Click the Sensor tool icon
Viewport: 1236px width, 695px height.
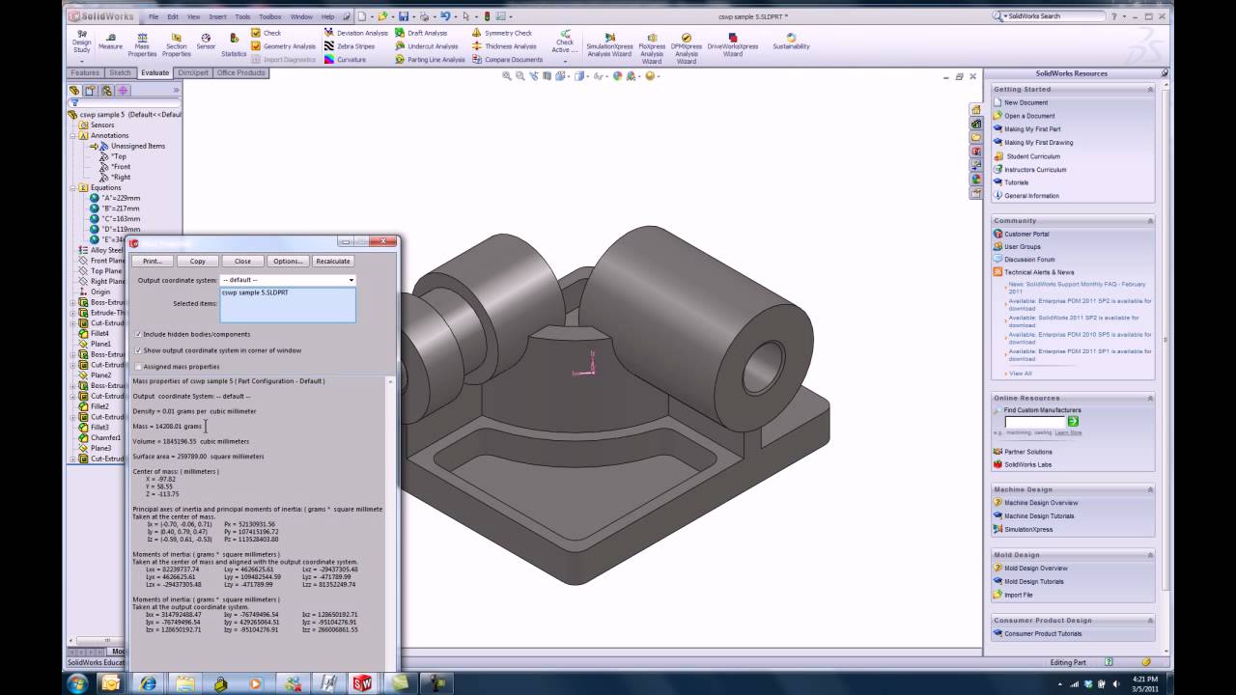206,41
